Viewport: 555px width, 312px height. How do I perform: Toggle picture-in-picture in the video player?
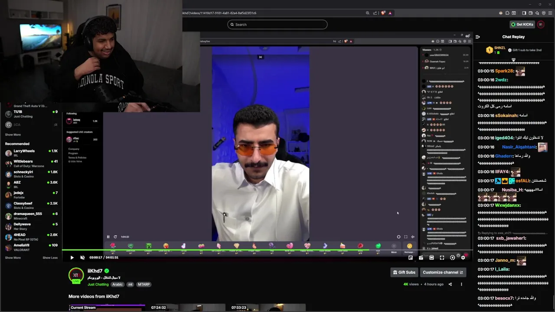(411, 257)
